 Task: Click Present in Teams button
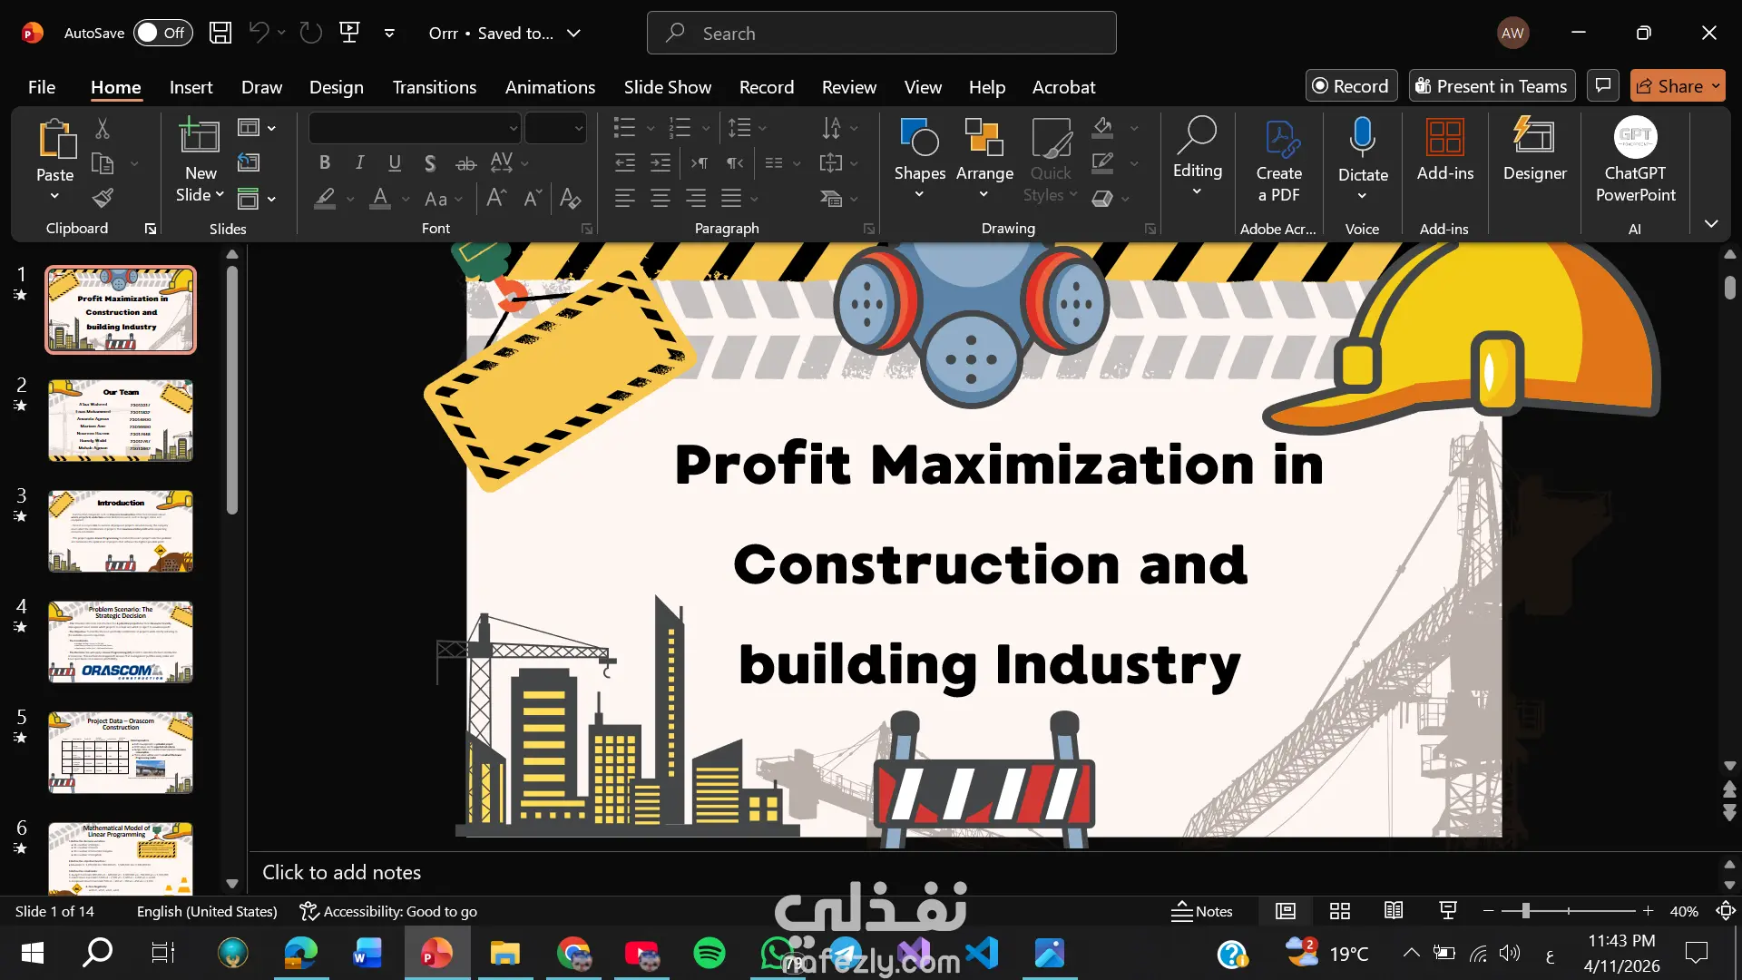coord(1492,85)
